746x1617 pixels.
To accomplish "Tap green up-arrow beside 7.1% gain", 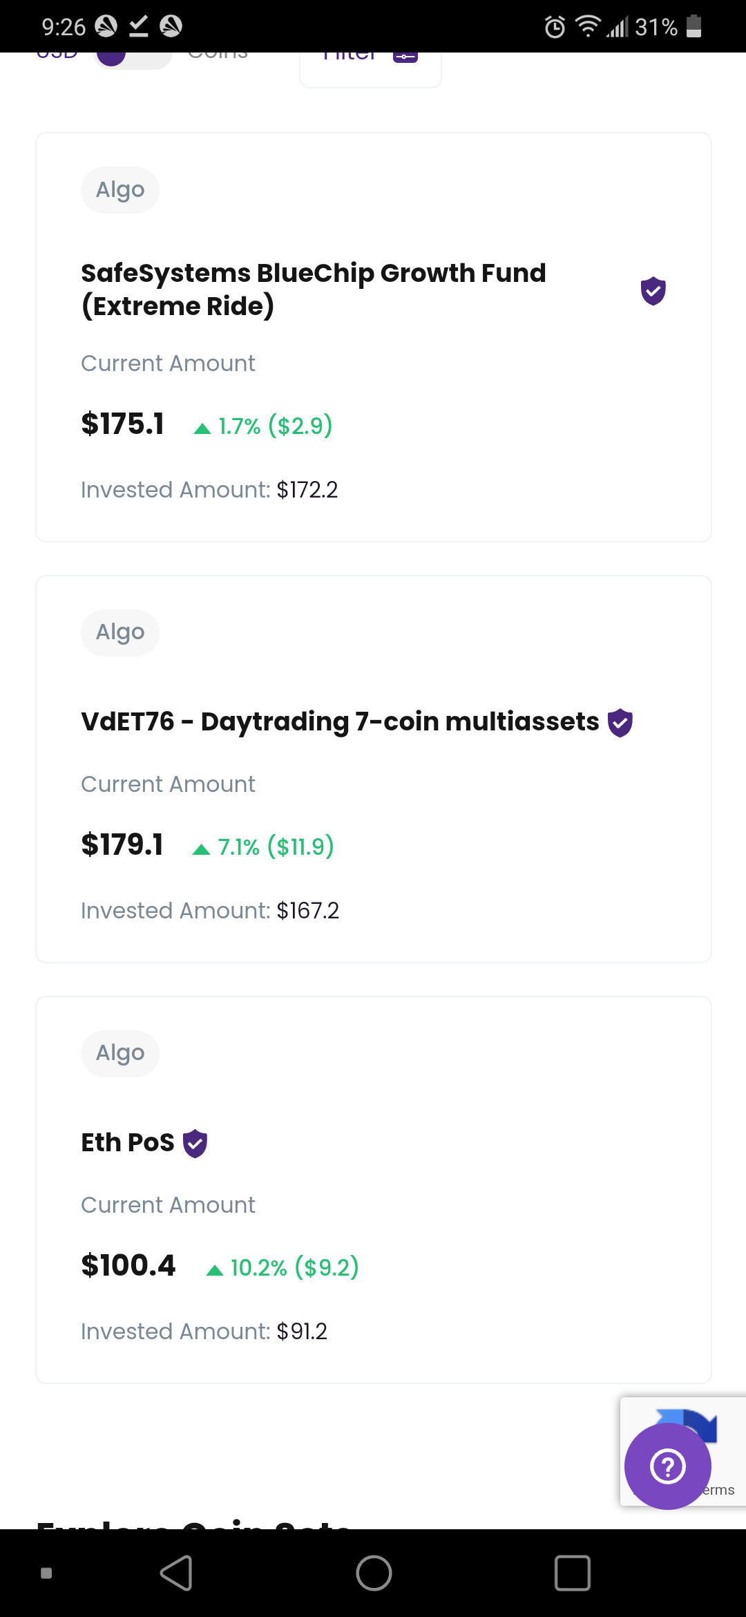I will [201, 849].
